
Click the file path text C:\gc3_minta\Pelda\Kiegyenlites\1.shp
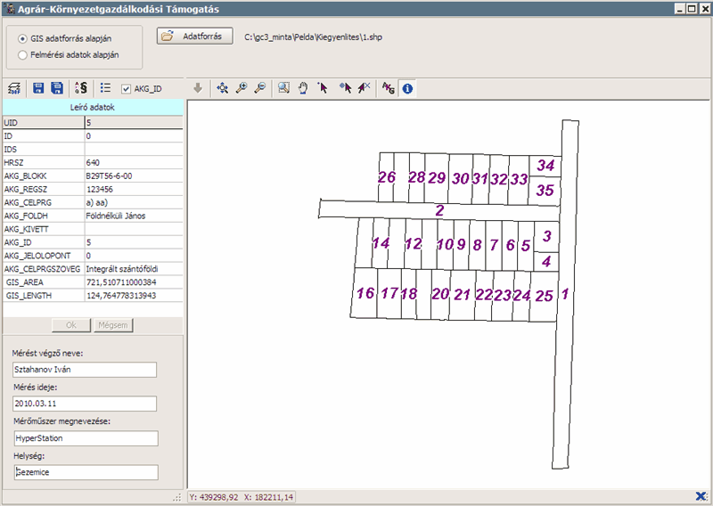point(313,37)
